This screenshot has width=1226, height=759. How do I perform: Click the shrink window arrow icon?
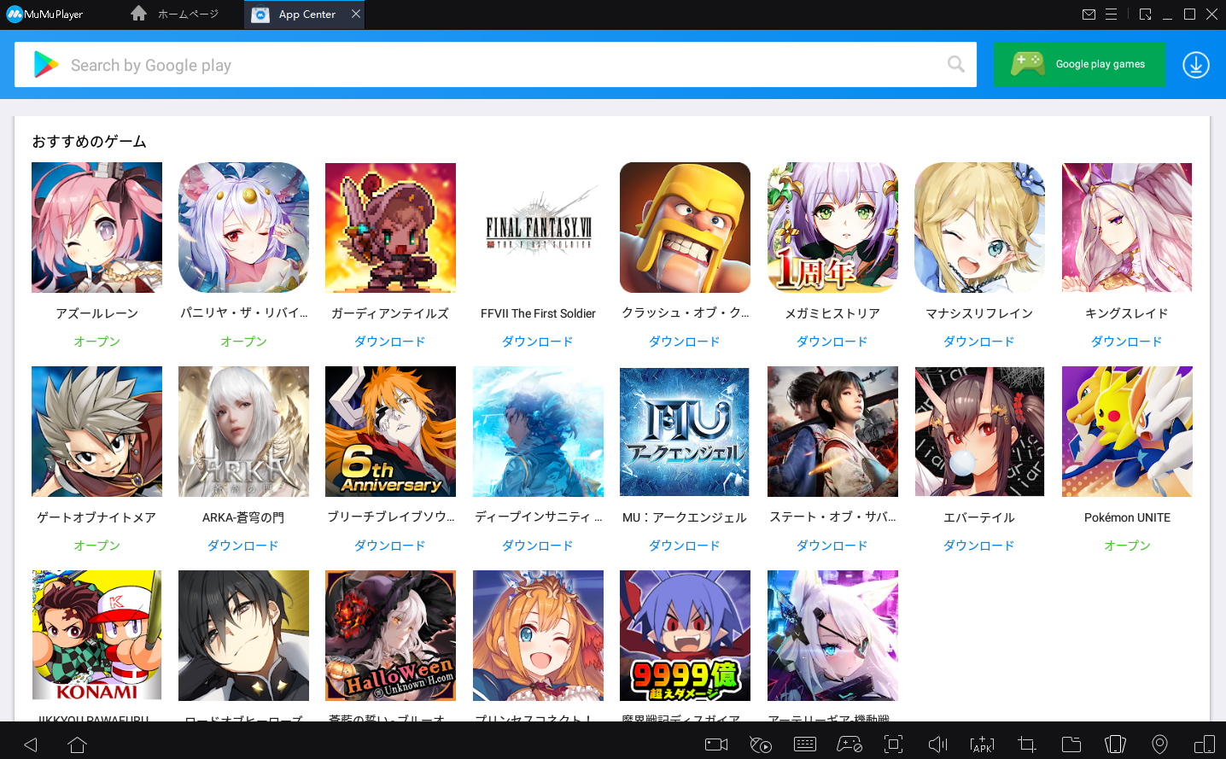pyautogui.click(x=1146, y=15)
